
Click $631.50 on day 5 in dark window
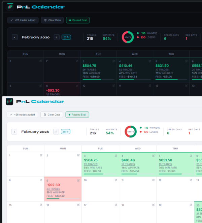point(162,66)
